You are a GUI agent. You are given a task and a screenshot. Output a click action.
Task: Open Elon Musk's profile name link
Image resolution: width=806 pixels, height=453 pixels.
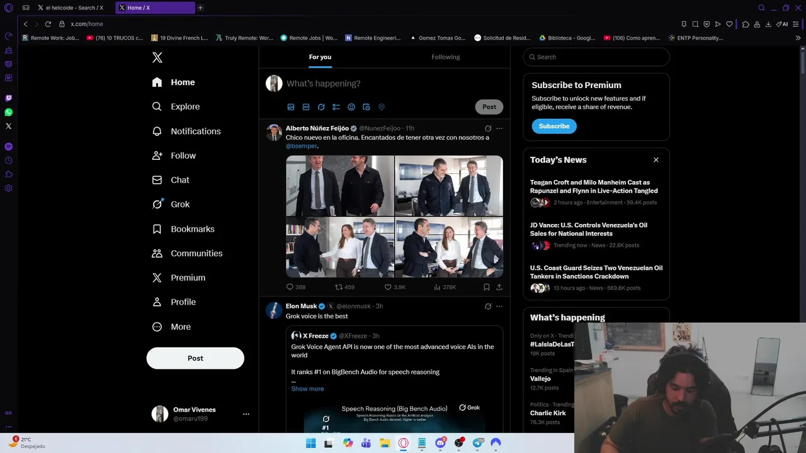click(301, 306)
